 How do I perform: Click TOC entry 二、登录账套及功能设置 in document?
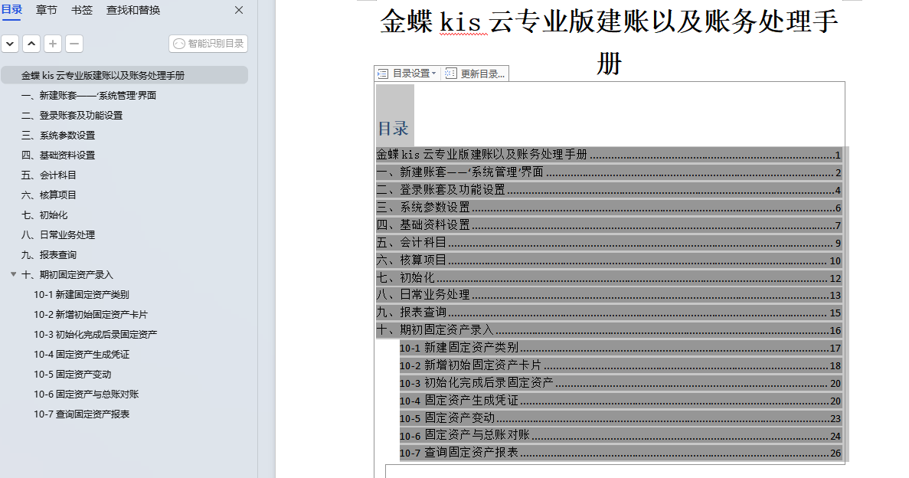pyautogui.click(x=609, y=190)
